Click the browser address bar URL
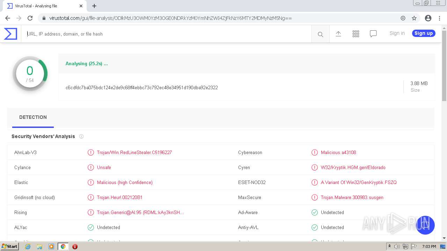The height and width of the screenshot is (251, 447). [x=170, y=18]
